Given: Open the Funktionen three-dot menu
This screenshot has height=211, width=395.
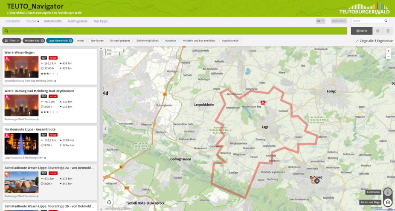Looking at the screenshot, I should (x=387, y=192).
